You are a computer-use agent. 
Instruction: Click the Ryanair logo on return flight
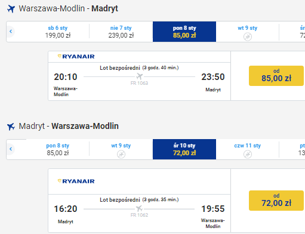(x=76, y=181)
